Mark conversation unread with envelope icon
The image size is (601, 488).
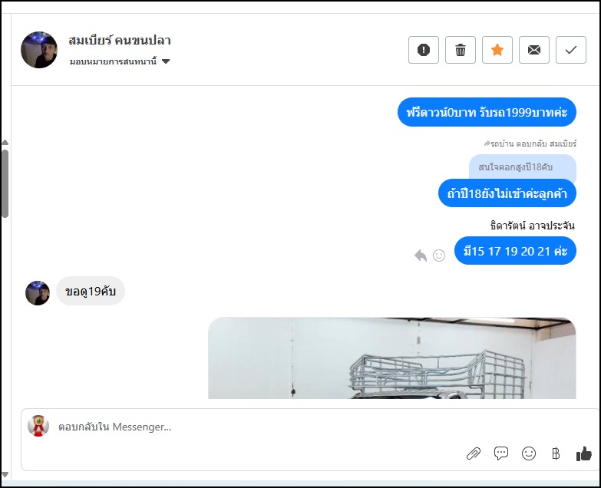(534, 50)
